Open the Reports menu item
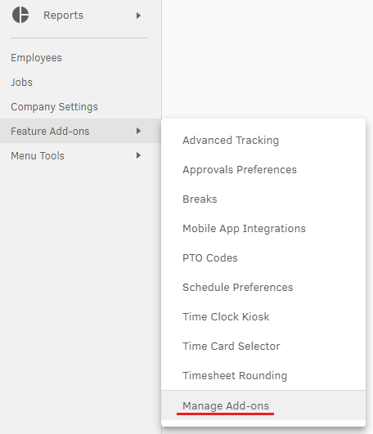 63,16
